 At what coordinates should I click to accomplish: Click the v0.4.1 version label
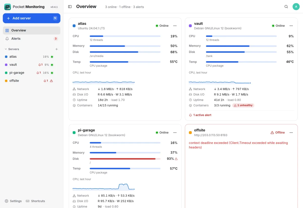point(54,7)
